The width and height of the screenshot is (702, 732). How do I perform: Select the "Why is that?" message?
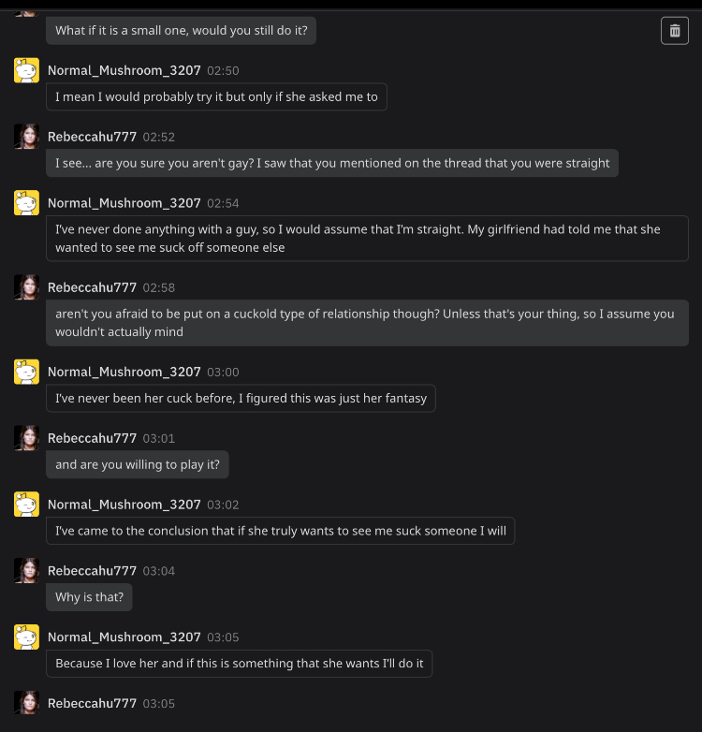[x=89, y=597]
